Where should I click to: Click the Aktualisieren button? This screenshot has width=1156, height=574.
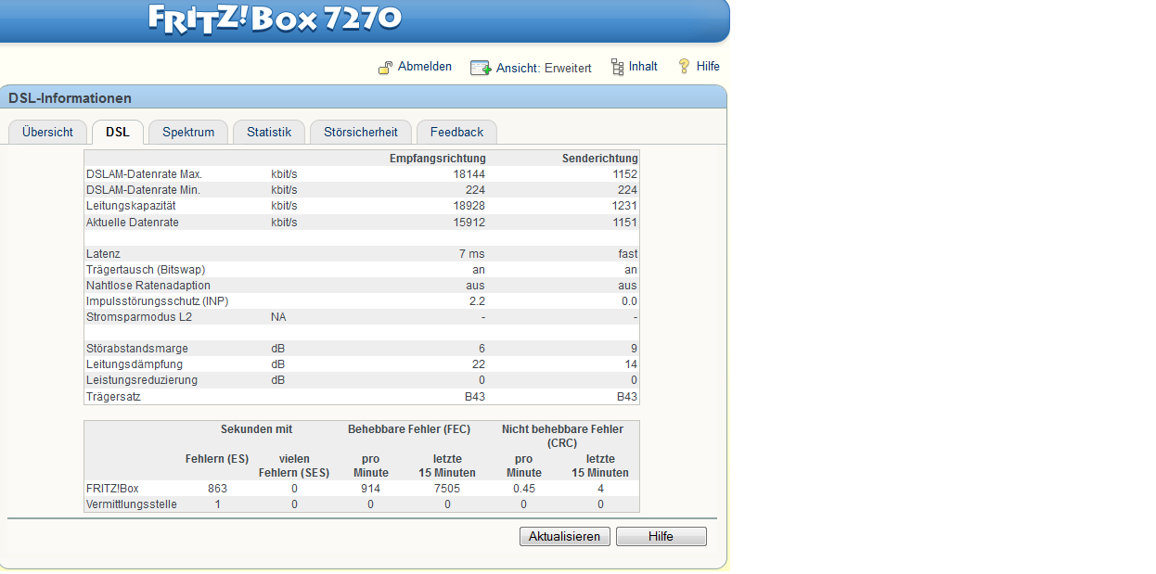tap(565, 537)
